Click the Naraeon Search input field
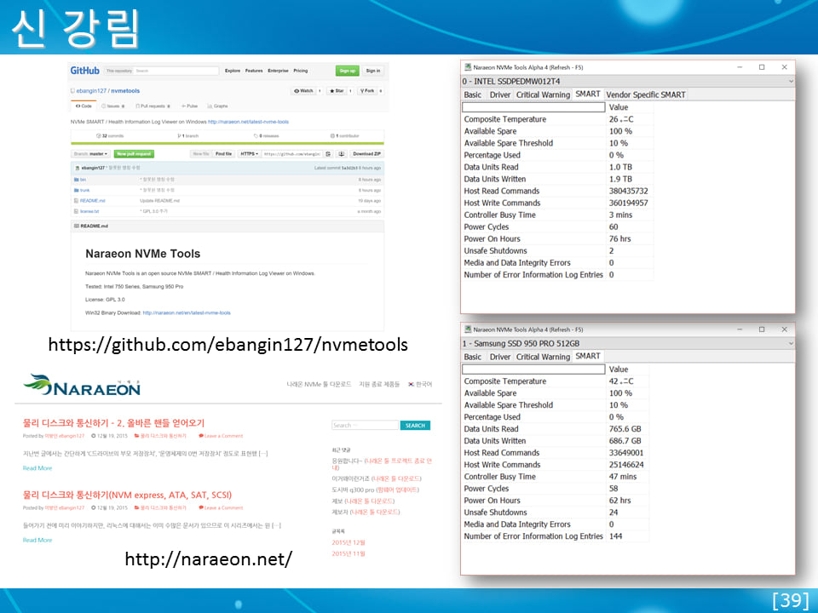 [x=366, y=426]
